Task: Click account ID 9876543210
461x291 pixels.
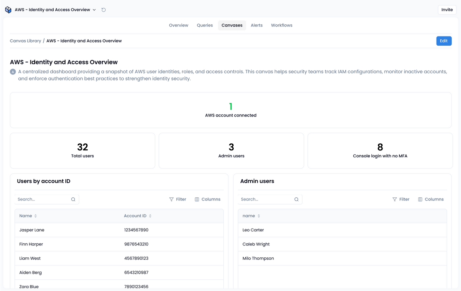Action: 136,244
